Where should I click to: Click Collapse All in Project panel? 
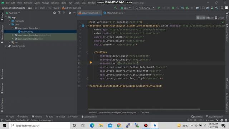(x=64, y=13)
